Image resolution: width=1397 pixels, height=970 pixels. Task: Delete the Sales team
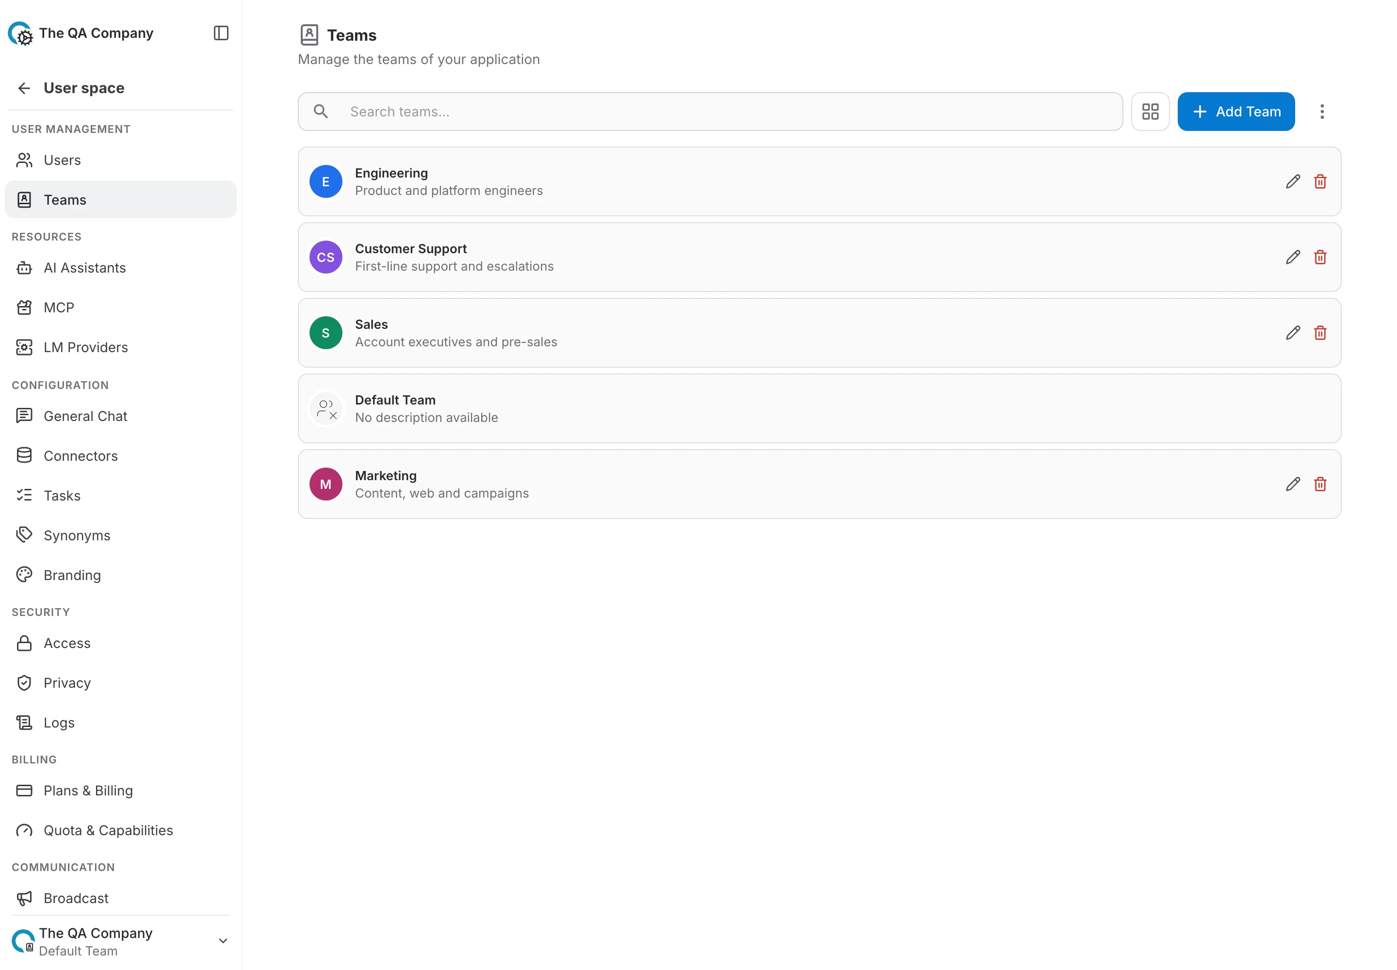click(1320, 333)
